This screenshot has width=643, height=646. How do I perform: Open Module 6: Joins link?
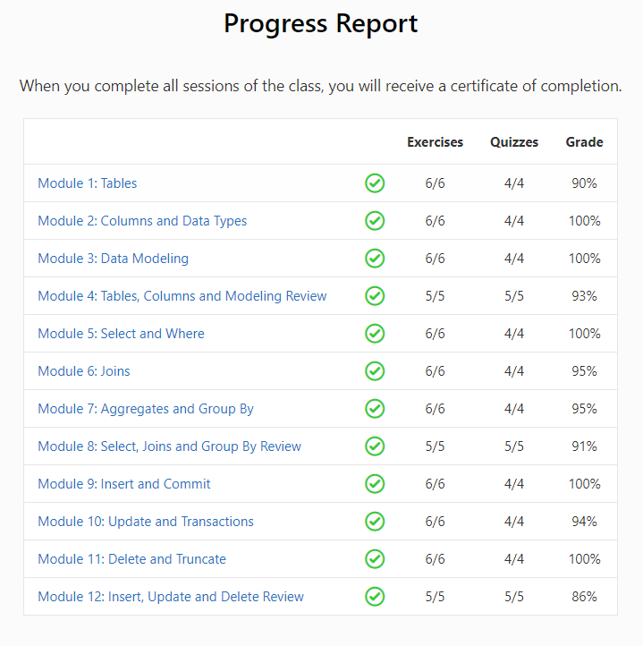84,371
